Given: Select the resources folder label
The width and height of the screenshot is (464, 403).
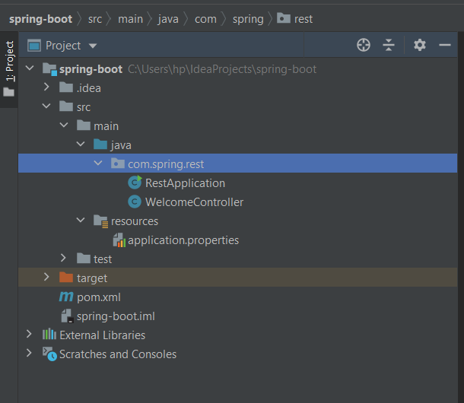Looking at the screenshot, I should 135,221.
